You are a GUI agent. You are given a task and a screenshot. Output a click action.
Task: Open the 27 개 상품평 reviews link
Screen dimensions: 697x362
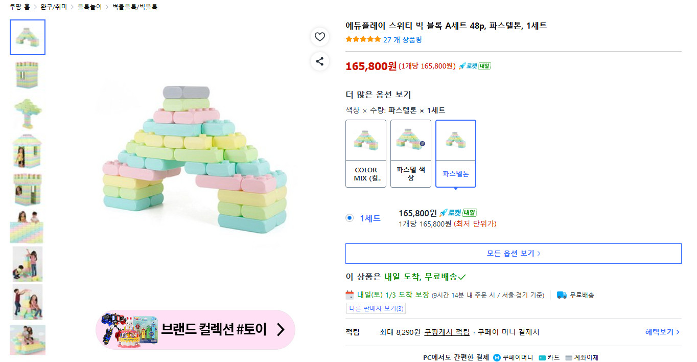pos(403,39)
